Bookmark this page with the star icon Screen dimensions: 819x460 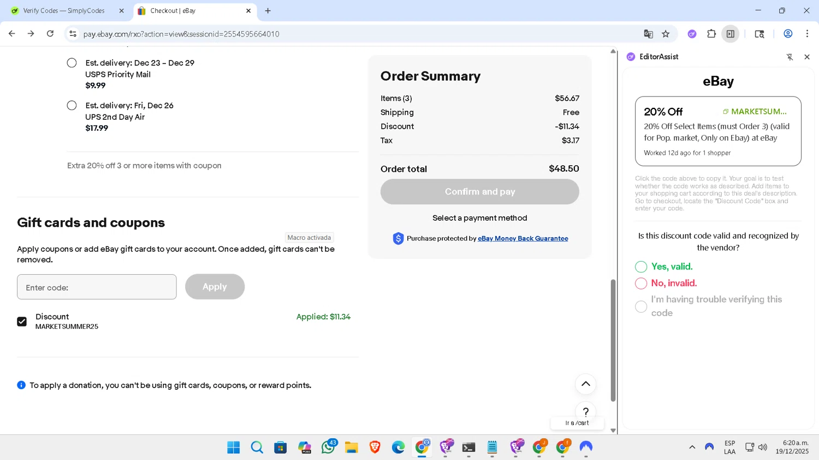pyautogui.click(x=666, y=34)
